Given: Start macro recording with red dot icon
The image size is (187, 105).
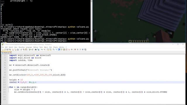Looking at the screenshot, I should click(75, 50).
